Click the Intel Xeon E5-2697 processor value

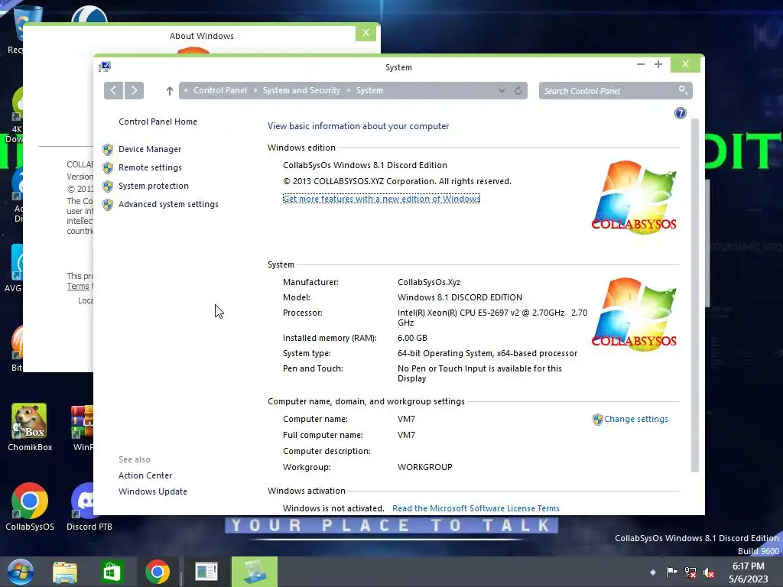(x=492, y=317)
